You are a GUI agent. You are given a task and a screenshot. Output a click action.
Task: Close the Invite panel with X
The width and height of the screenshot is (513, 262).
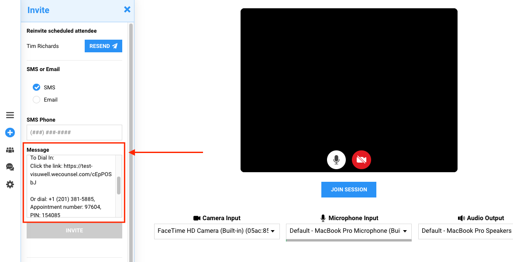tap(127, 10)
